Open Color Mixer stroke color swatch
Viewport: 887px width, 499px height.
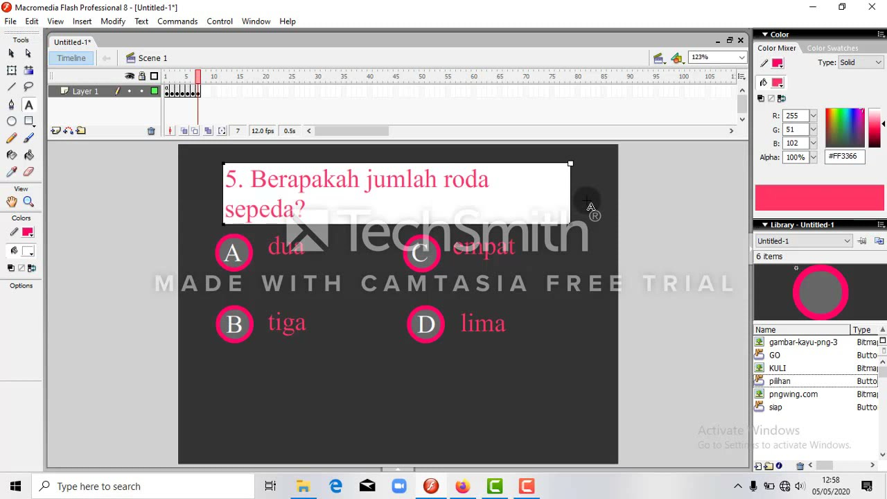point(778,63)
